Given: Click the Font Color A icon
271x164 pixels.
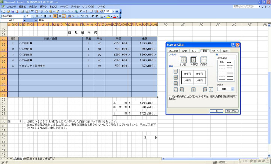Looking at the screenshot, I should point(114,16).
